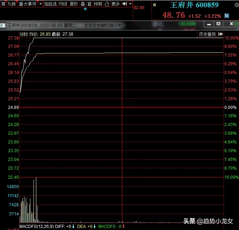The width and height of the screenshot is (239, 230).
Task: Click the 82.96 value next to toolbar
Action: click(139, 7)
